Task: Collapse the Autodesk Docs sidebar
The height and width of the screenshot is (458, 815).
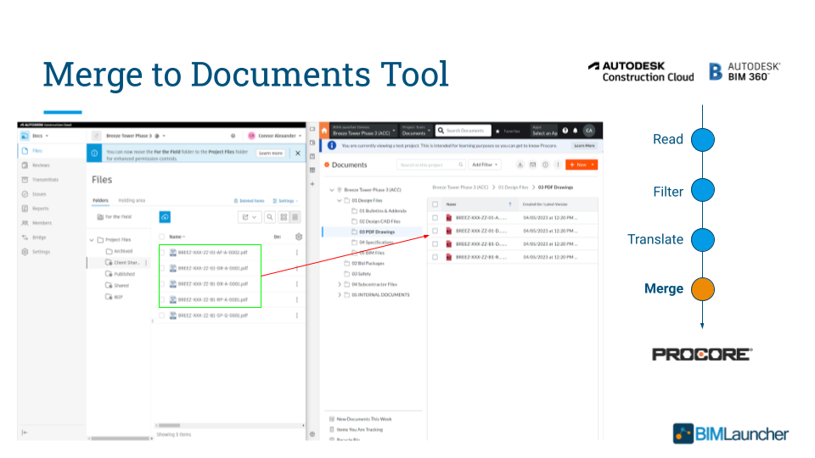Action: pyautogui.click(x=25, y=432)
